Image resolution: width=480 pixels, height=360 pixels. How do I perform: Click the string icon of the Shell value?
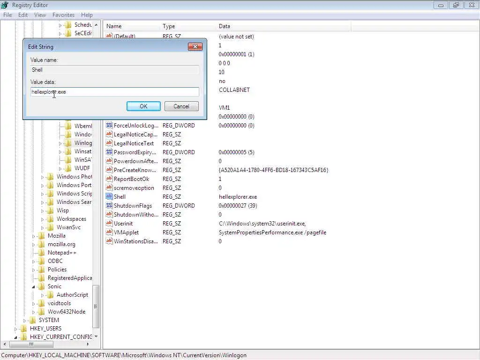pyautogui.click(x=109, y=196)
